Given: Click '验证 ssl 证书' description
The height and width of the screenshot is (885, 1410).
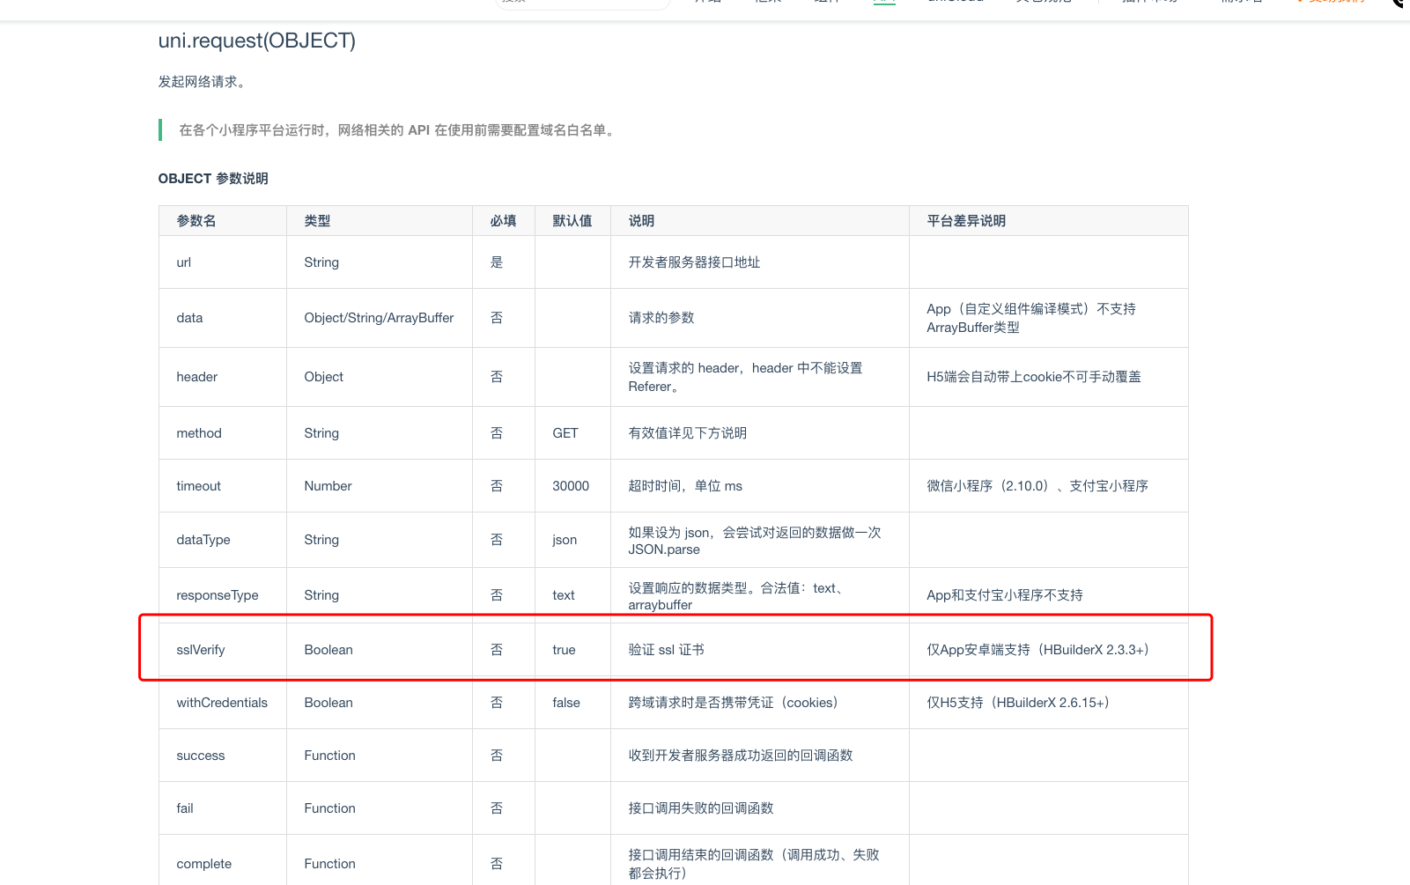Looking at the screenshot, I should pos(666,650).
